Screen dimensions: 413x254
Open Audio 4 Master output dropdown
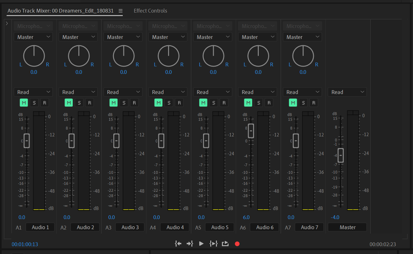[x=168, y=37]
